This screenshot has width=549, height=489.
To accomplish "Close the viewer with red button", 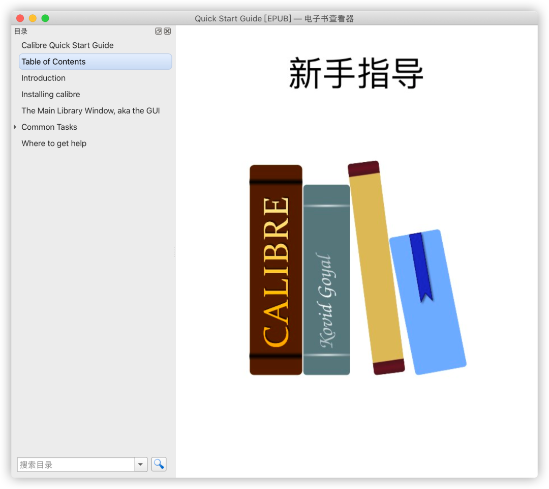I will pos(20,18).
